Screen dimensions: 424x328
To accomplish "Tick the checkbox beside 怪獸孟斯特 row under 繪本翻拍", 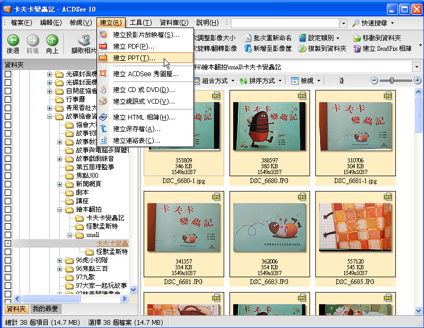I will [x=8, y=226].
